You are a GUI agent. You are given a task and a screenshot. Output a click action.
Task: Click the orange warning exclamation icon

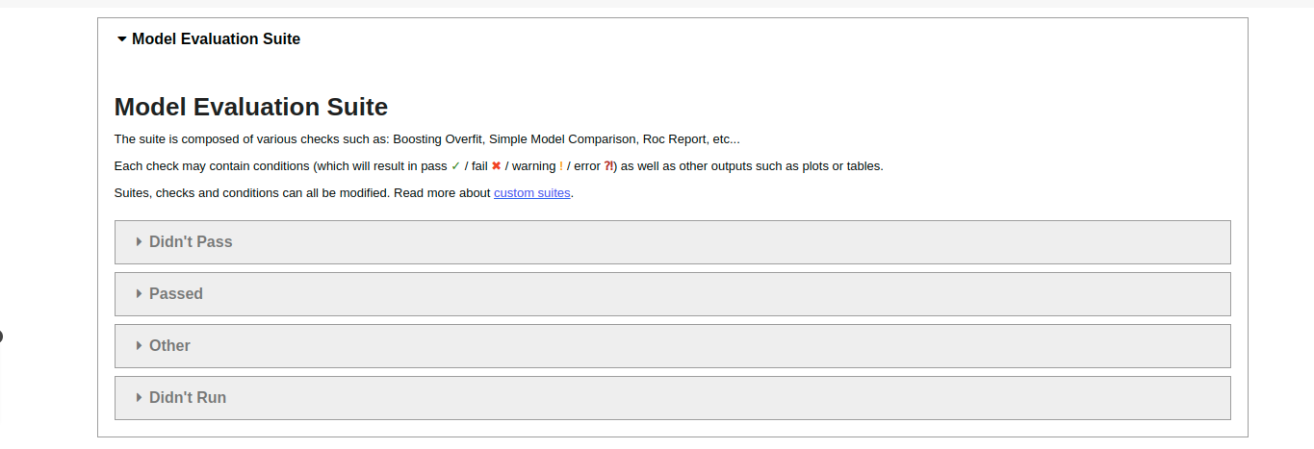(561, 165)
